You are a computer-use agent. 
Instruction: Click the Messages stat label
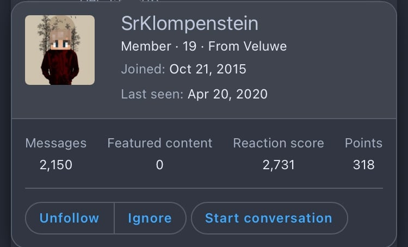[x=56, y=143]
